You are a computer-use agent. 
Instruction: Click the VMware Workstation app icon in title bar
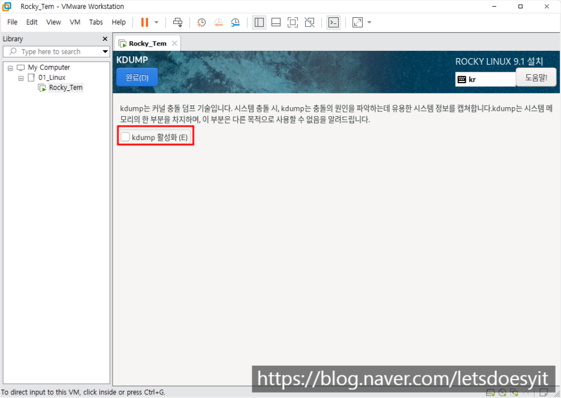(7, 7)
